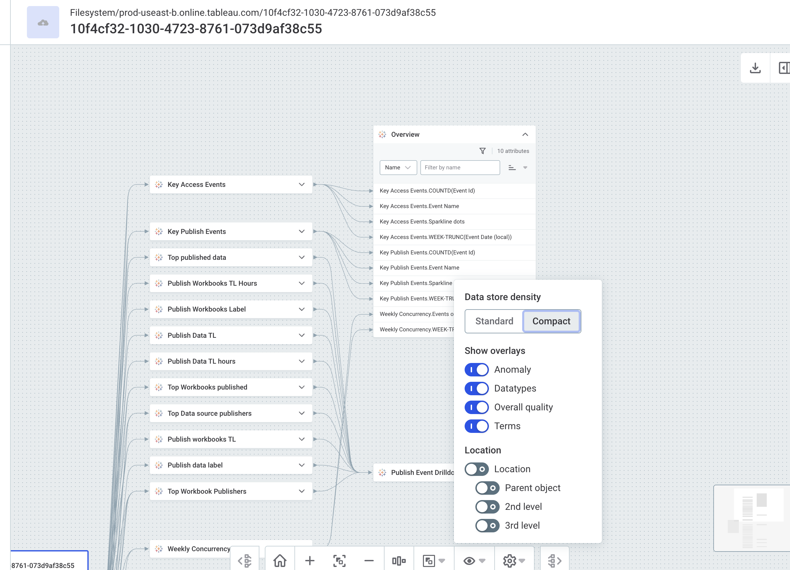The image size is (790, 570).
Task: Click the Filter by name field
Action: click(x=460, y=167)
